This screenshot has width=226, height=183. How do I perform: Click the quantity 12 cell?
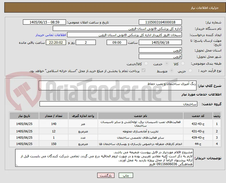[54, 131]
